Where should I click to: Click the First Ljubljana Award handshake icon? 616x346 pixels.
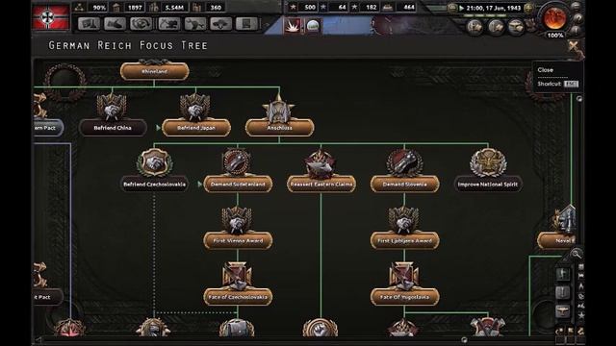click(404, 220)
